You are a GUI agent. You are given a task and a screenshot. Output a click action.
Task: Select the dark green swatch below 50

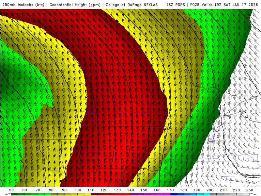tap(14, 194)
